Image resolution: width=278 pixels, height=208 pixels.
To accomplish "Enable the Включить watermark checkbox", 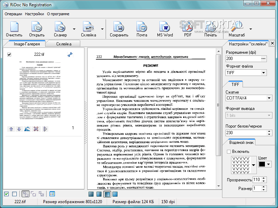I will (229, 151).
